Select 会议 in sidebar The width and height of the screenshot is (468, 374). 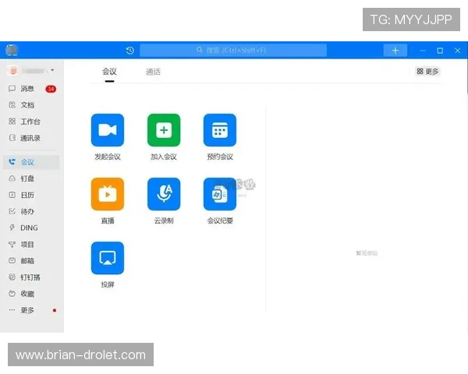pyautogui.click(x=31, y=162)
